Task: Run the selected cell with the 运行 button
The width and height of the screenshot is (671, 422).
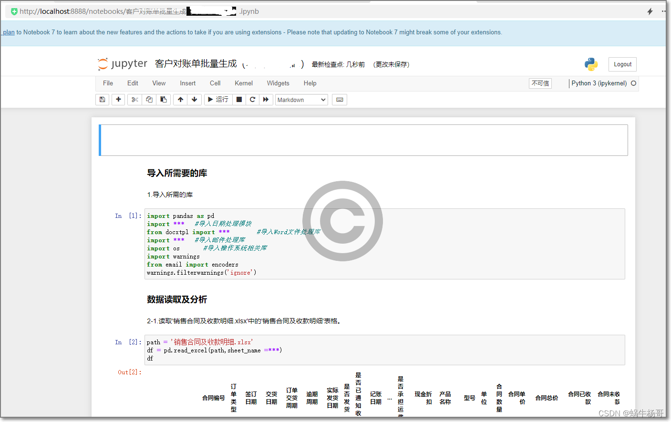Action: tap(218, 100)
